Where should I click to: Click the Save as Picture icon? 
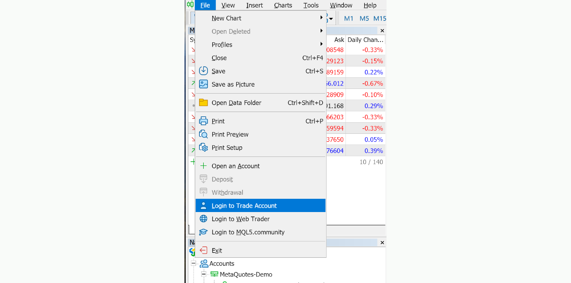pos(203,84)
